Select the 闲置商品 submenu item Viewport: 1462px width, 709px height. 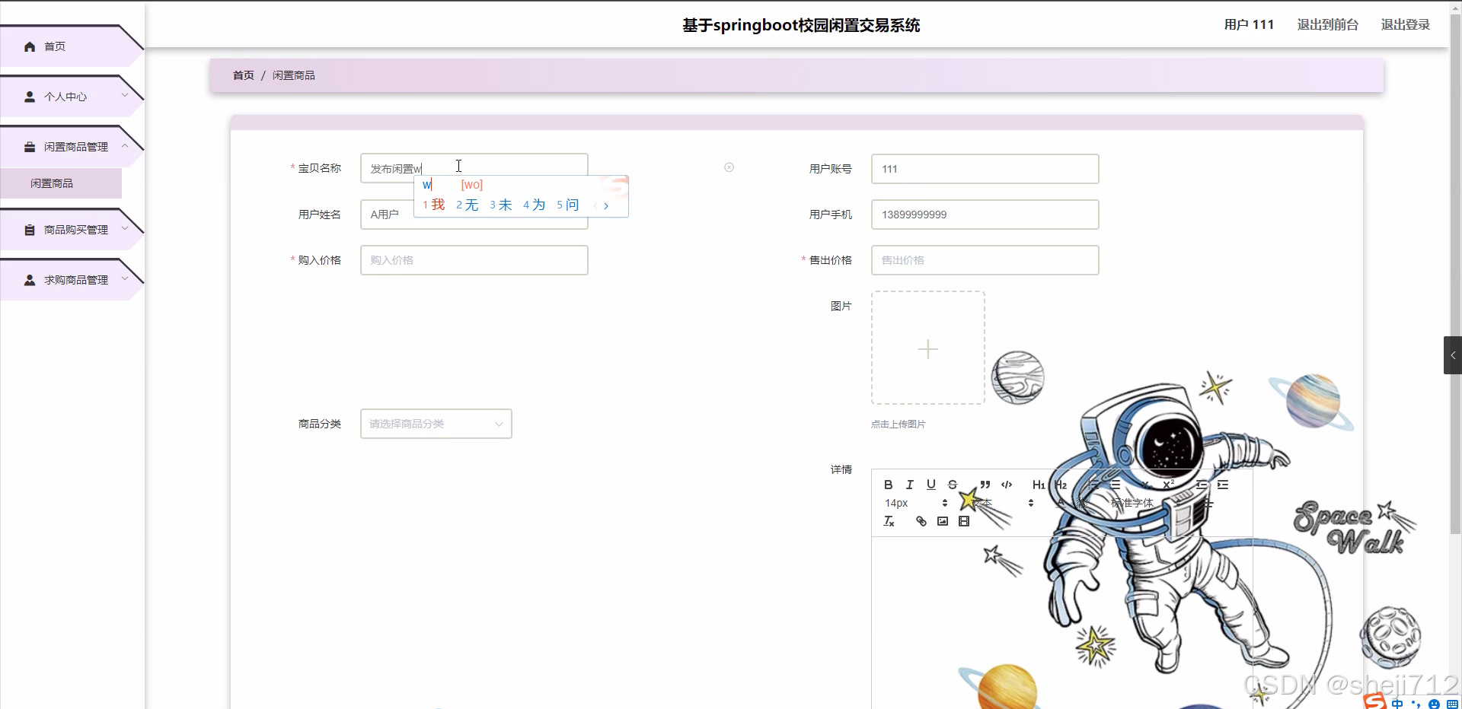pos(61,183)
